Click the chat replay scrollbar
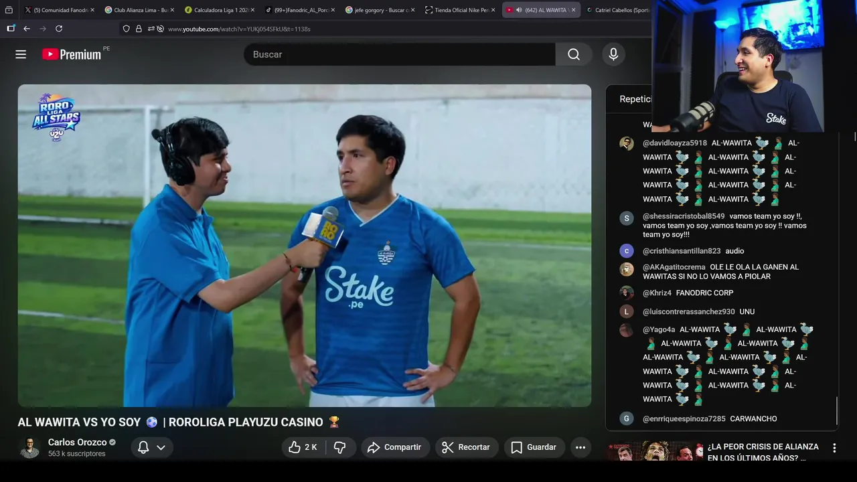This screenshot has height=482, width=857. (x=837, y=412)
